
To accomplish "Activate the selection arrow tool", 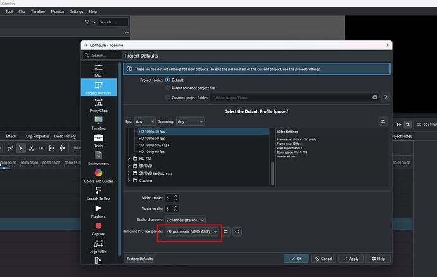I will (21, 148).
